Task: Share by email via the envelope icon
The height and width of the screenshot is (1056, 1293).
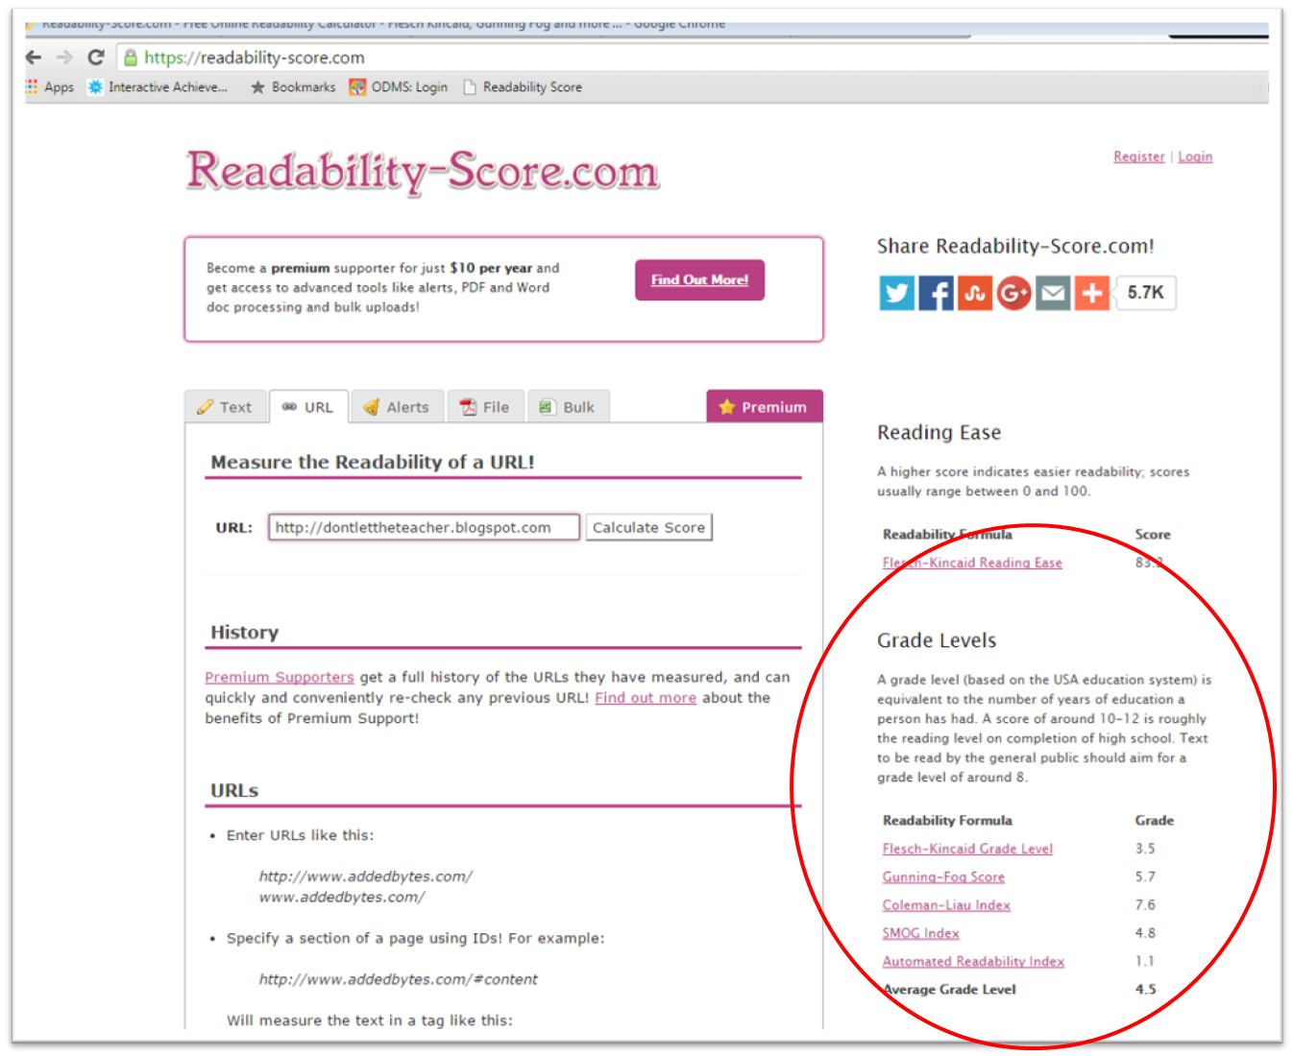Action: pos(1053,293)
